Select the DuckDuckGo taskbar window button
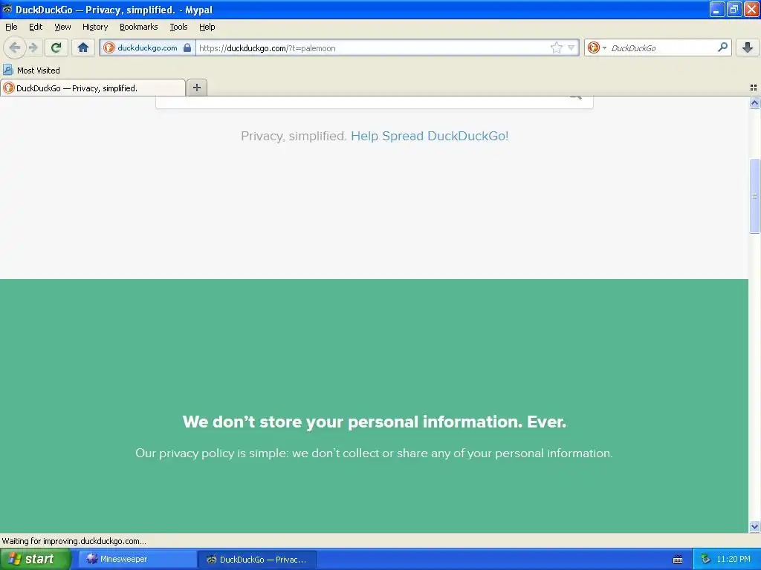The width and height of the screenshot is (761, 570). click(x=256, y=559)
